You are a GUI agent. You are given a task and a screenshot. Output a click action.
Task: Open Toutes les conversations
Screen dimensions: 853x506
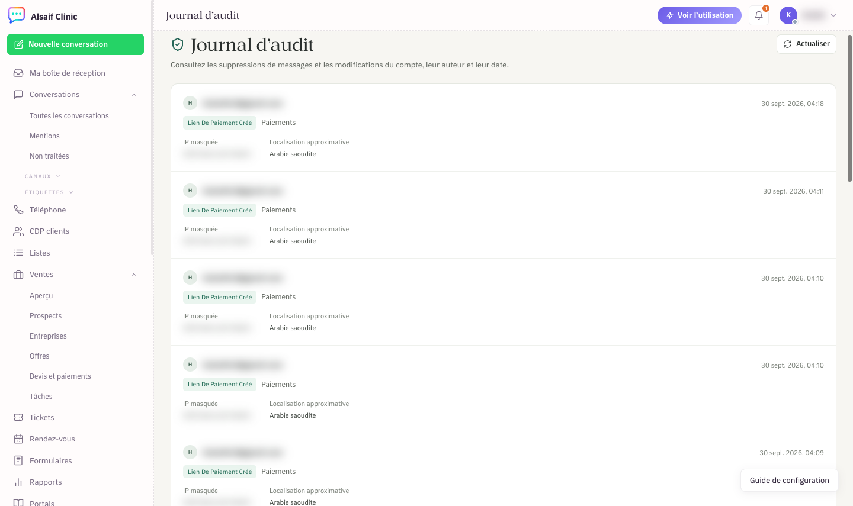[x=69, y=116]
